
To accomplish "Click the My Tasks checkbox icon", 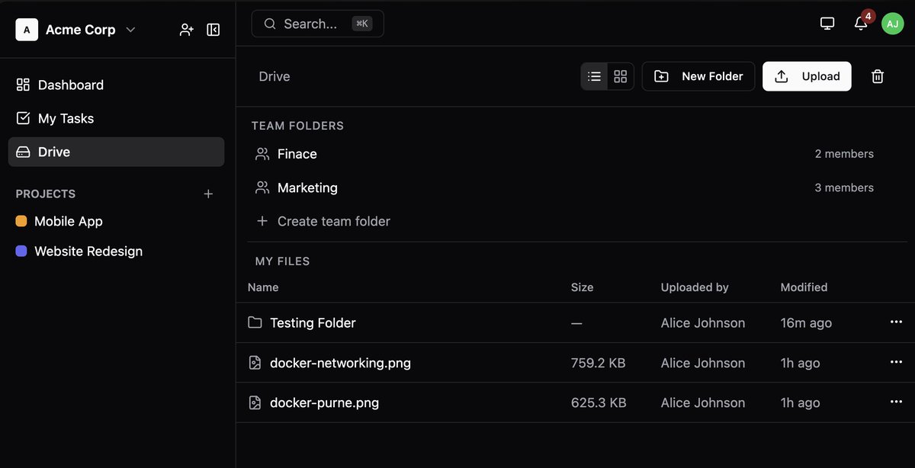I will pos(23,118).
